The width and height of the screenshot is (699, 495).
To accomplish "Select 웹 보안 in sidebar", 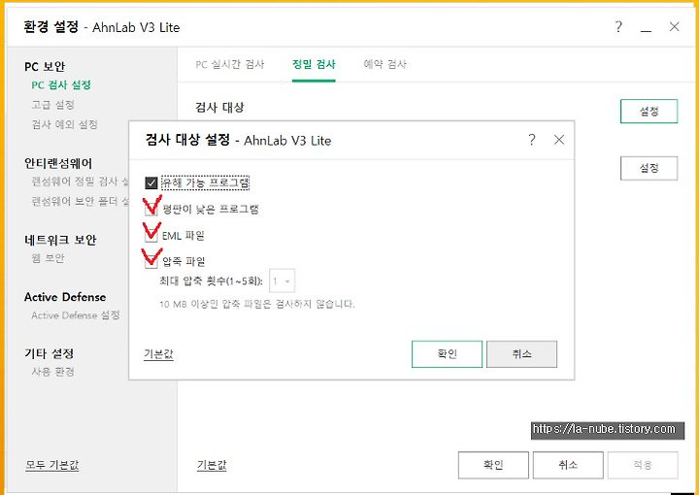I will coord(48,258).
